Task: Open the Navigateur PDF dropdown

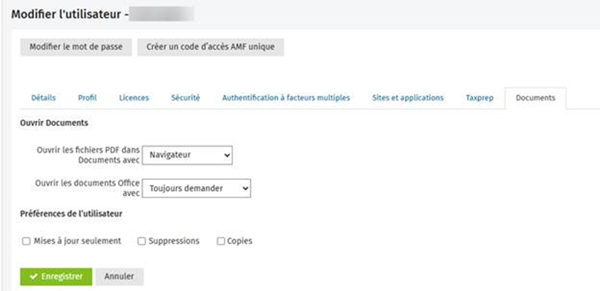Action: (x=187, y=155)
